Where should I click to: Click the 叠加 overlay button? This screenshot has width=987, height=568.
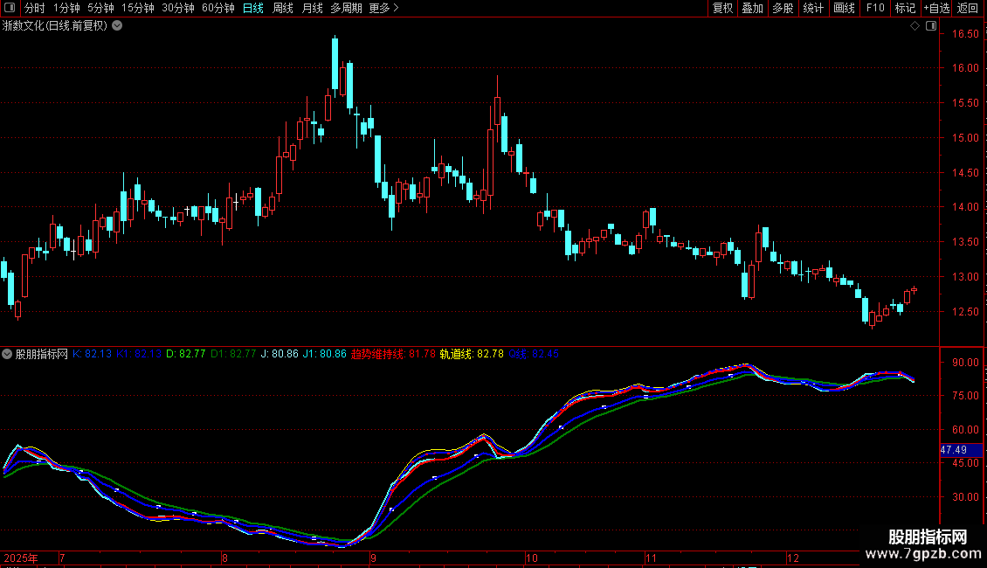click(x=752, y=8)
